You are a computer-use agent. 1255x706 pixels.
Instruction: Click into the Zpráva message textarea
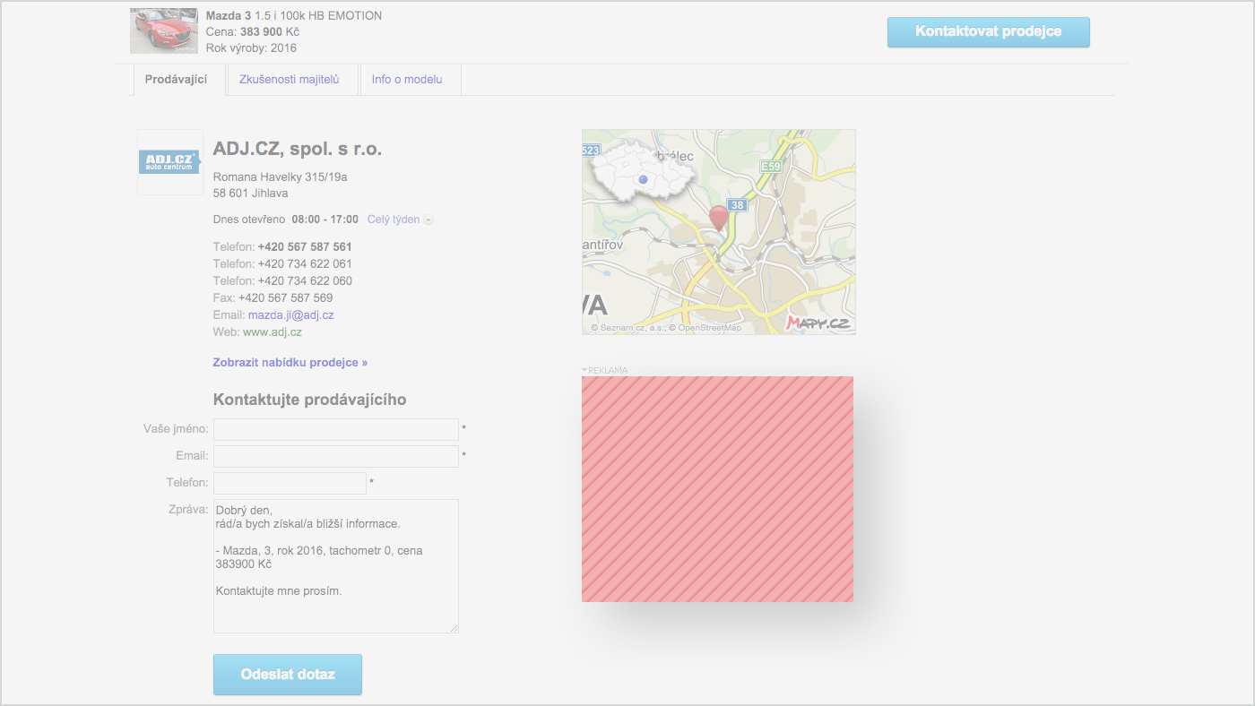[336, 566]
